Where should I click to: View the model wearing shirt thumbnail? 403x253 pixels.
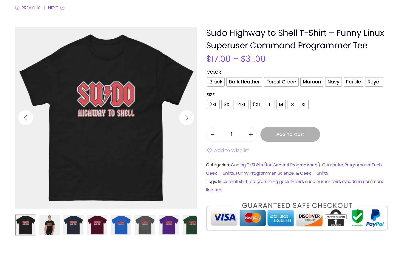pyautogui.click(x=50, y=225)
